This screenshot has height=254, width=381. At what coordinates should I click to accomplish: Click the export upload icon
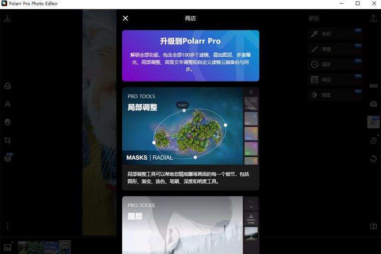pyautogui.click(x=373, y=18)
